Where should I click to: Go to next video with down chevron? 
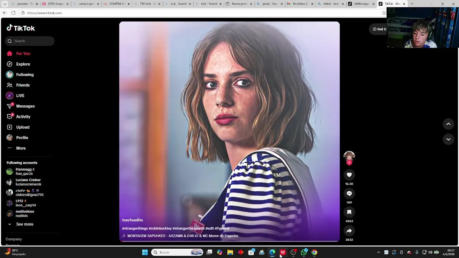click(448, 139)
